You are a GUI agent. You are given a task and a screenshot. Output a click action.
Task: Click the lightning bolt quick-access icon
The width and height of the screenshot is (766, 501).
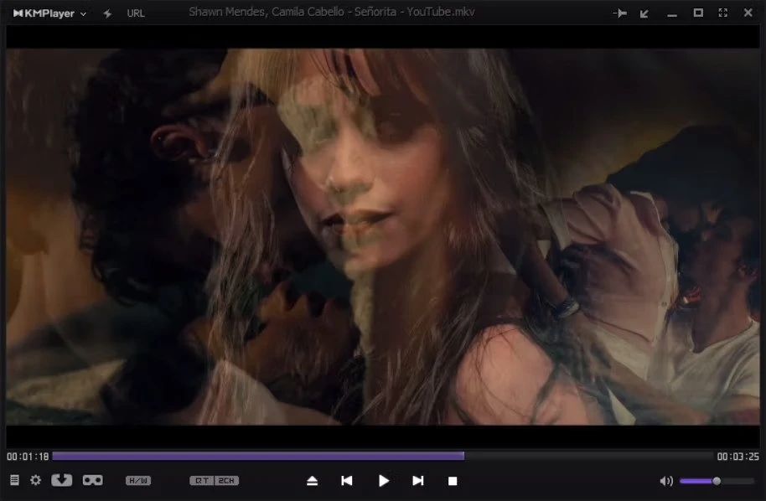pyautogui.click(x=107, y=13)
